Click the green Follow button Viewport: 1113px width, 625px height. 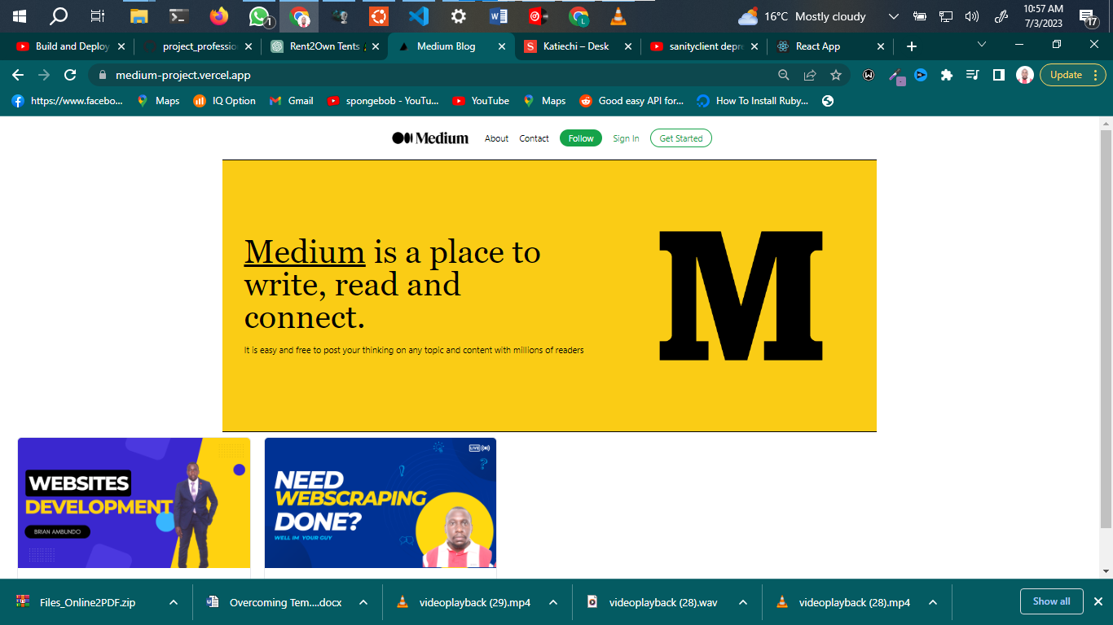[x=581, y=138]
